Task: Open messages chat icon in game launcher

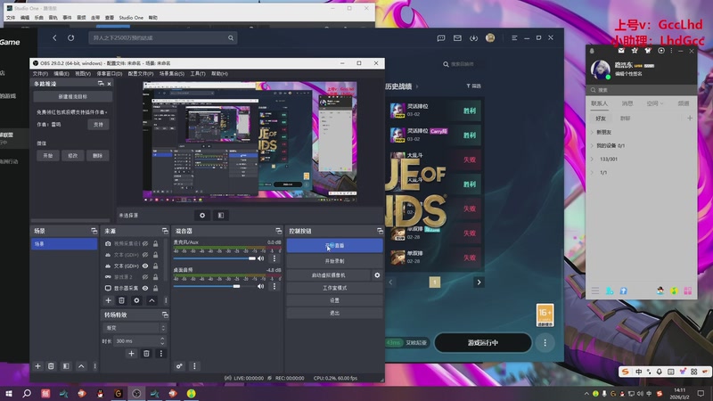Action: (x=441, y=38)
